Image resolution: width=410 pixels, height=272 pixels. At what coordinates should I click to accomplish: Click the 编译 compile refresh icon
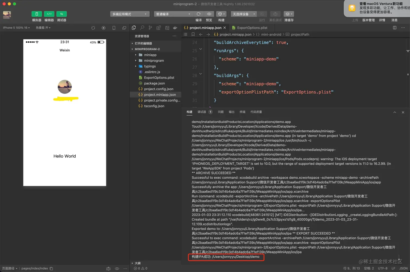(x=198, y=14)
